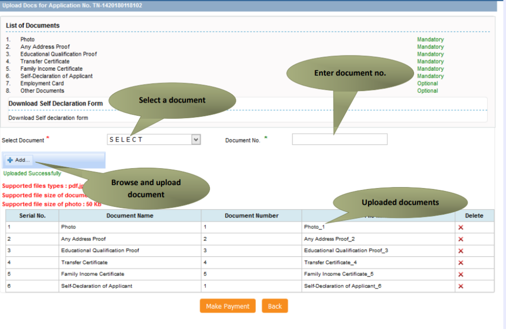The height and width of the screenshot is (330, 506).
Task: Delete the Photo document row
Action: point(461,227)
